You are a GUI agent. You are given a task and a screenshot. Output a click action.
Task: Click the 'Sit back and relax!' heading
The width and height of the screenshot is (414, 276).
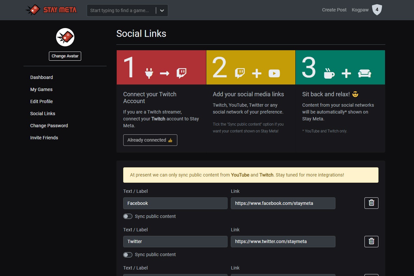pyautogui.click(x=330, y=94)
